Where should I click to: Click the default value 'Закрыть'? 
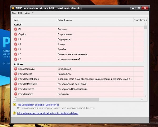(62, 29)
